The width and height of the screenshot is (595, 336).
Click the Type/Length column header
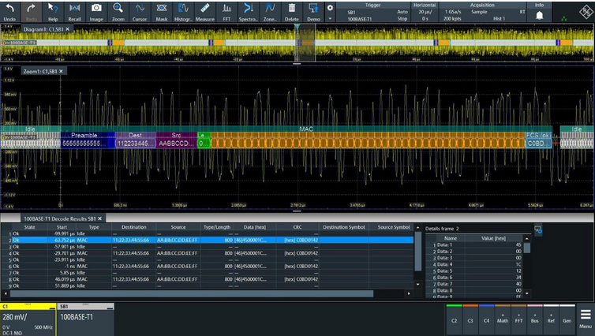(217, 227)
